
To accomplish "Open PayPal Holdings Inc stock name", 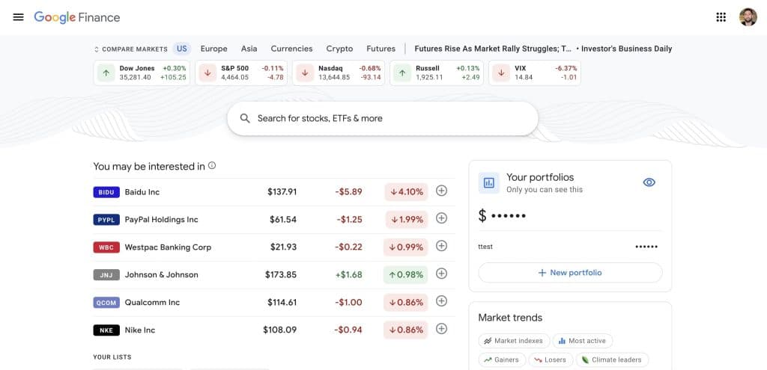I will click(162, 220).
